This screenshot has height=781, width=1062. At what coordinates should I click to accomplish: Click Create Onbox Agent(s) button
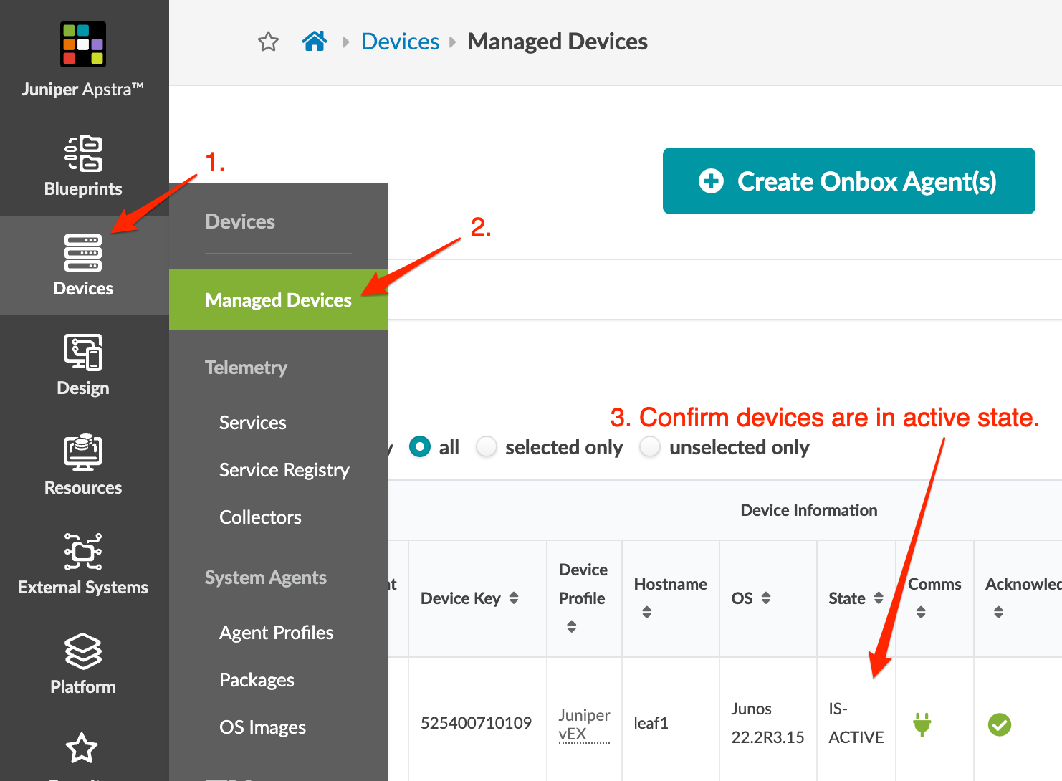tap(848, 181)
